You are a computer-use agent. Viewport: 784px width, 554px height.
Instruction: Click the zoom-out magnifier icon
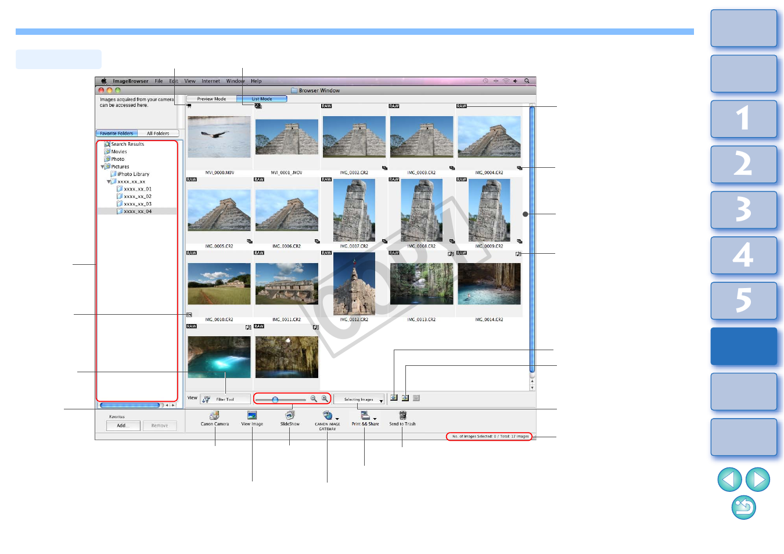point(314,398)
